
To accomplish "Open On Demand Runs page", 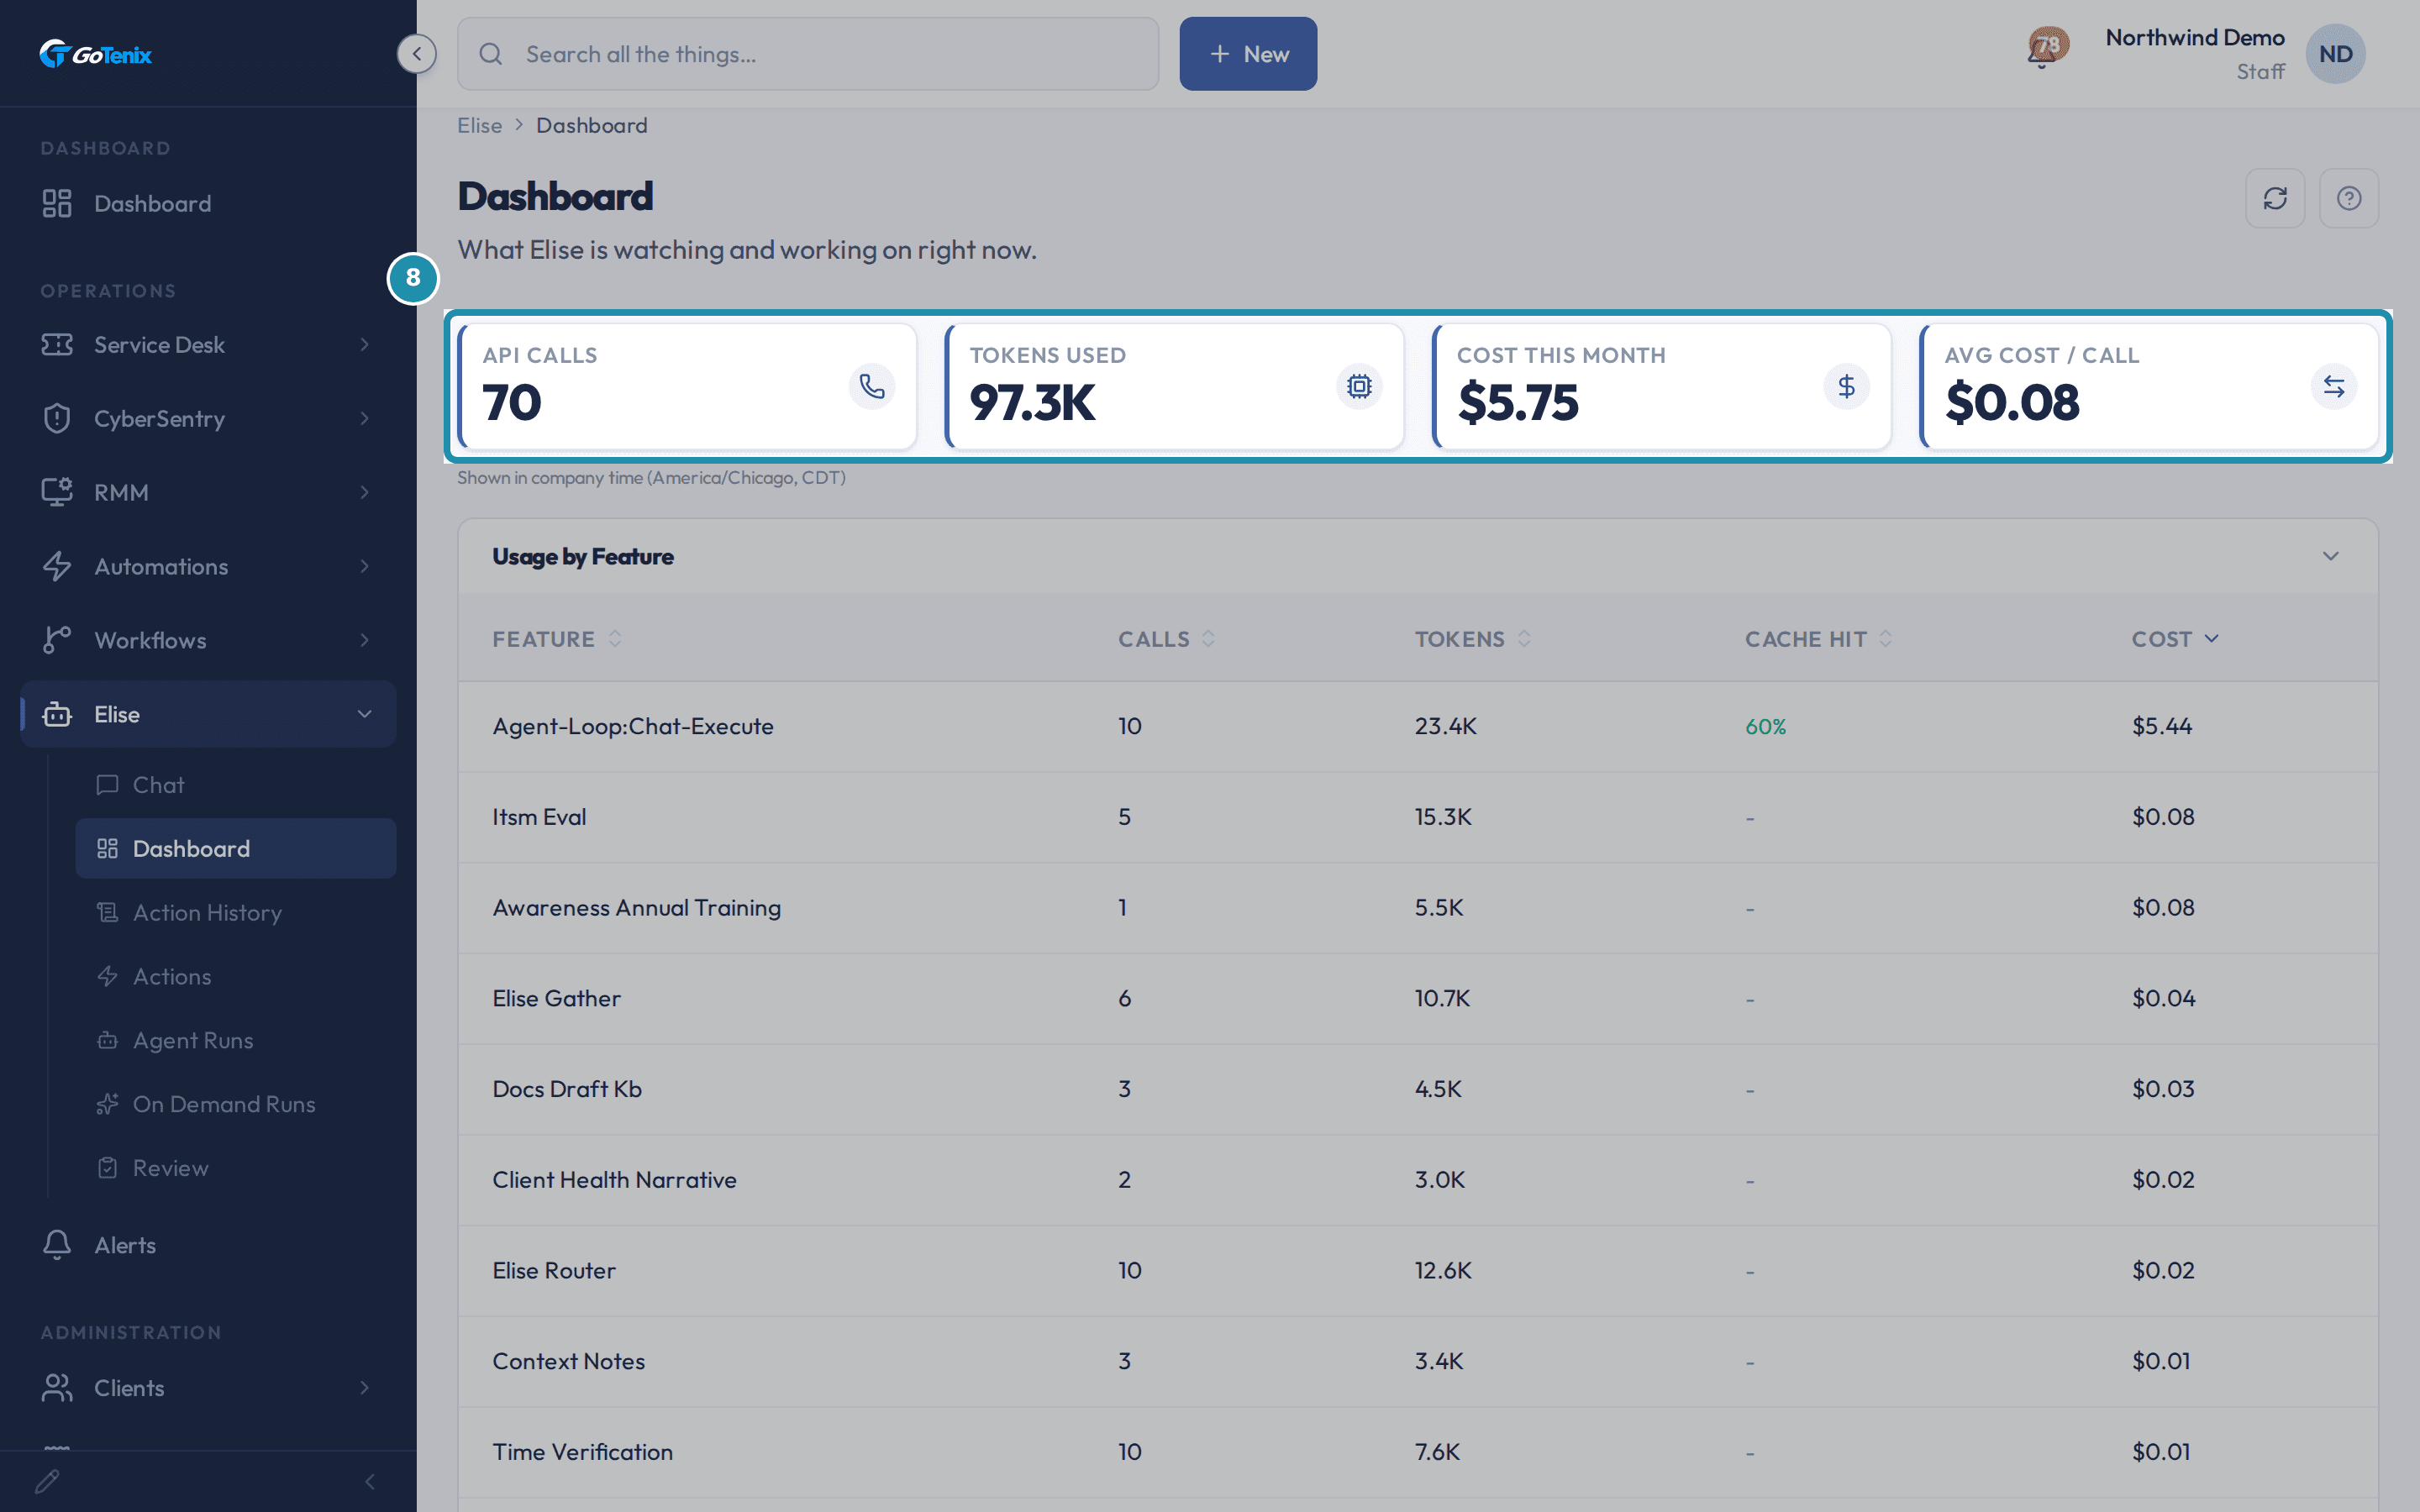I will pyautogui.click(x=236, y=1104).
